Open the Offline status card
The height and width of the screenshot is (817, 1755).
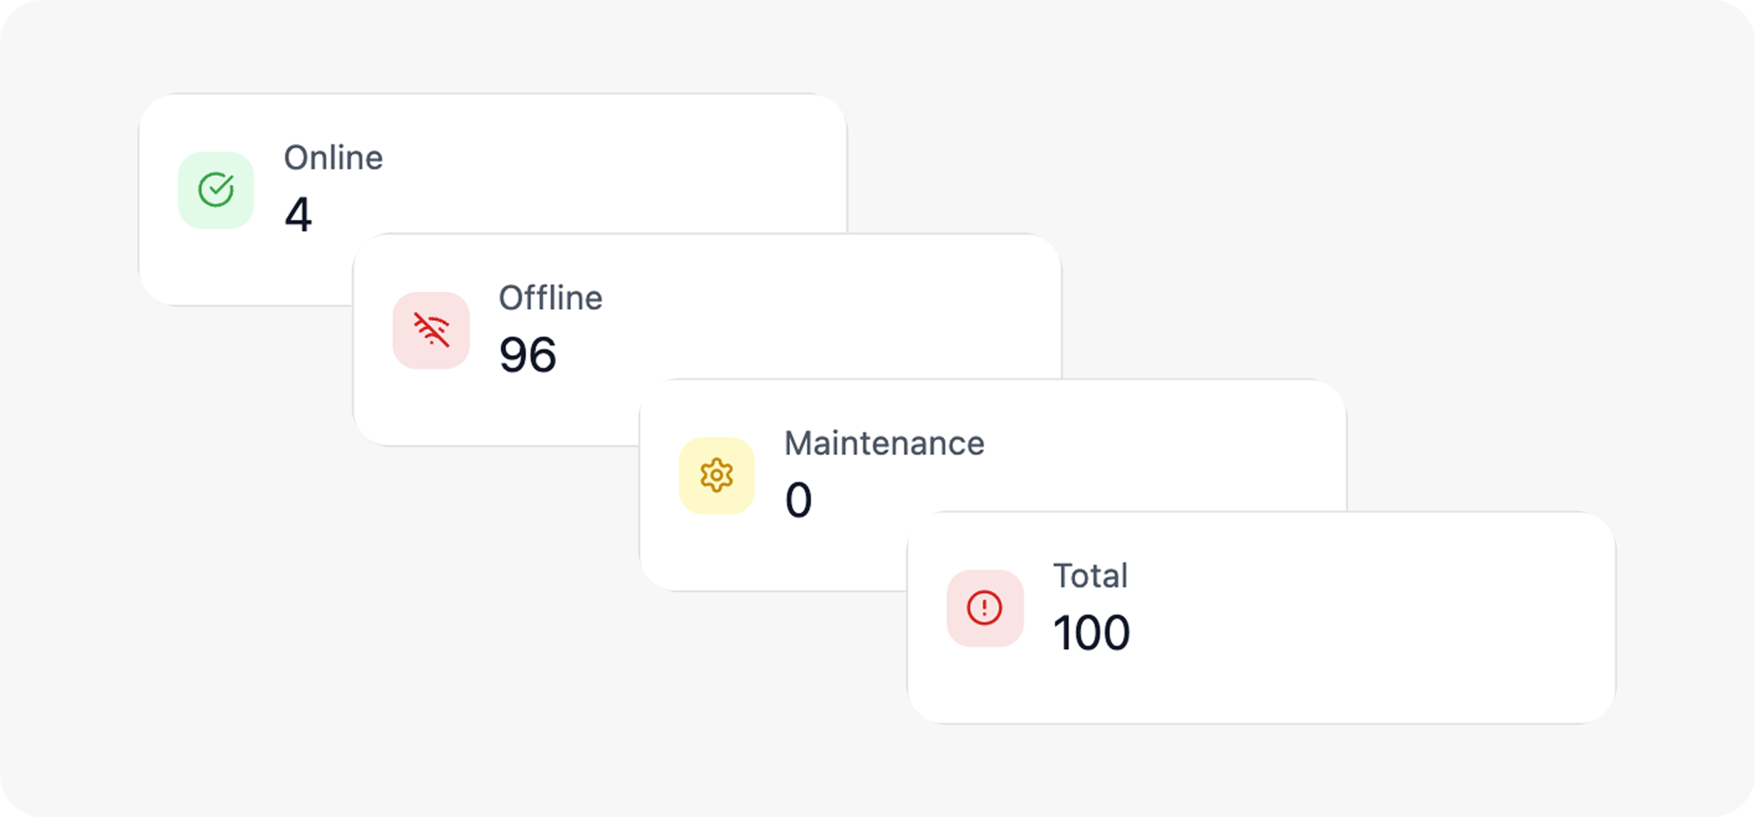pos(823,308)
